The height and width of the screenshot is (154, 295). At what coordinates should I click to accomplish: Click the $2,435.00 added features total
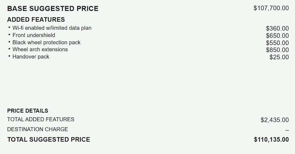[x=275, y=120]
